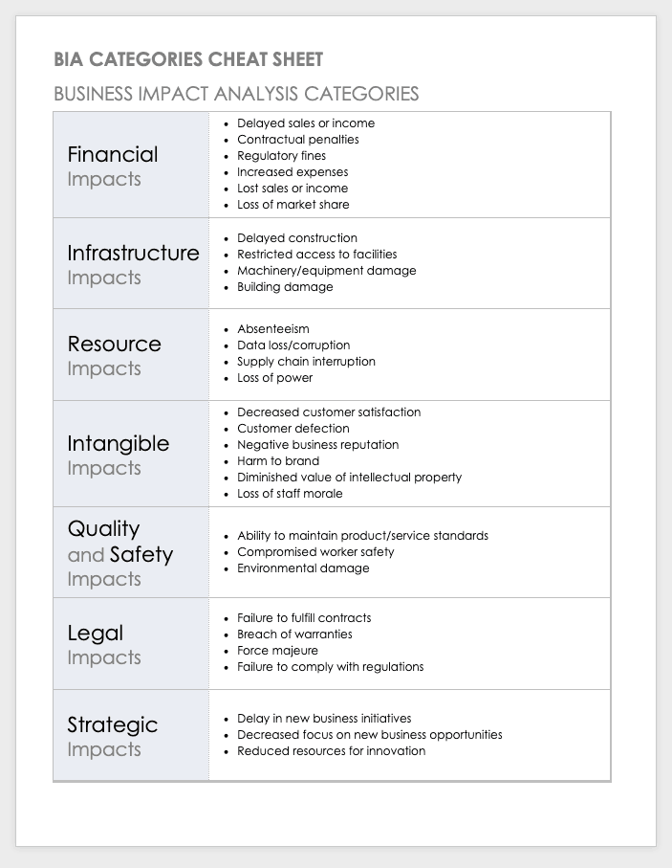Click the "Machinery/equipment damage" bullet text

click(x=326, y=271)
